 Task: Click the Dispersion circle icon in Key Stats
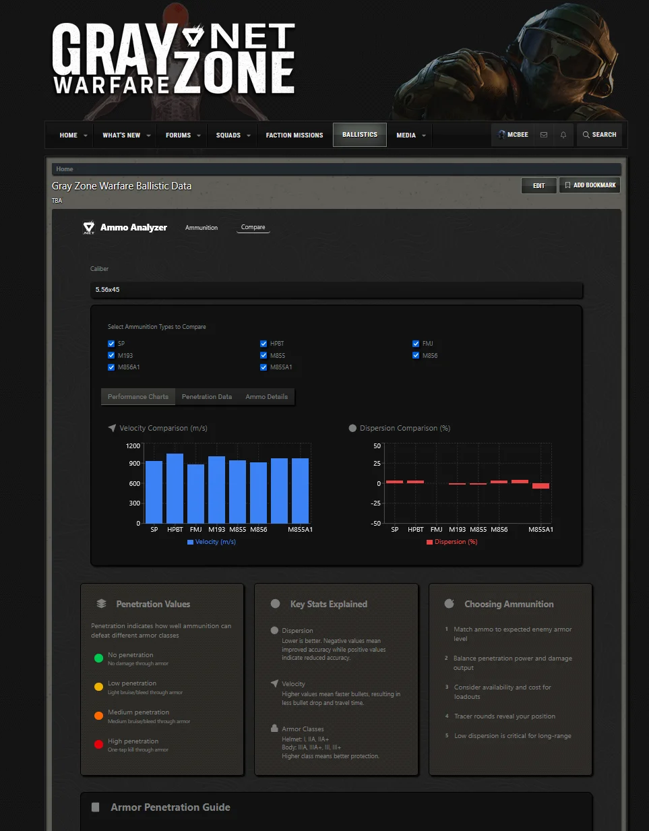(274, 631)
